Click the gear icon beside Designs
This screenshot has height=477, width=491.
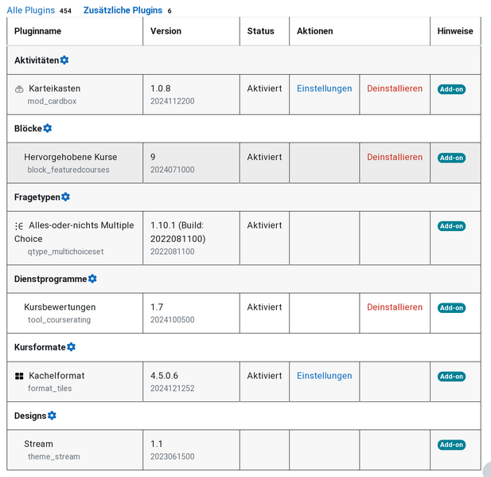click(x=52, y=416)
